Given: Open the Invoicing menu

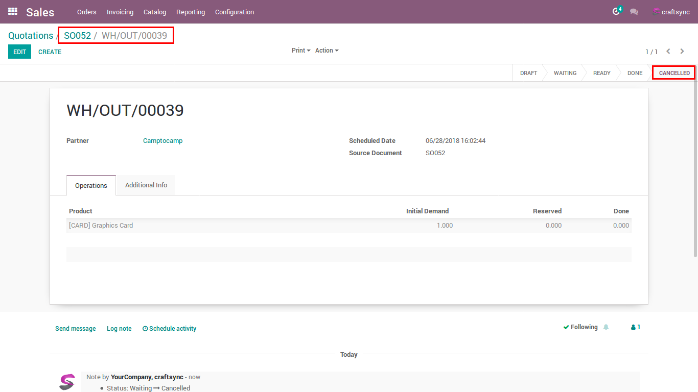Looking at the screenshot, I should click(120, 12).
